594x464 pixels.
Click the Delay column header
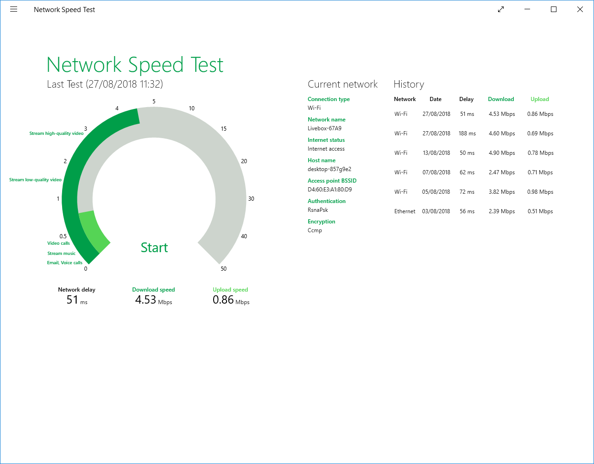466,99
